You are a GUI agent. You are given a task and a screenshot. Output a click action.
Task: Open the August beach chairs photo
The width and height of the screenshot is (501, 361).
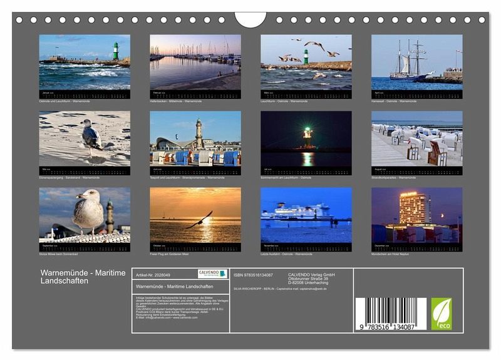[416, 138]
